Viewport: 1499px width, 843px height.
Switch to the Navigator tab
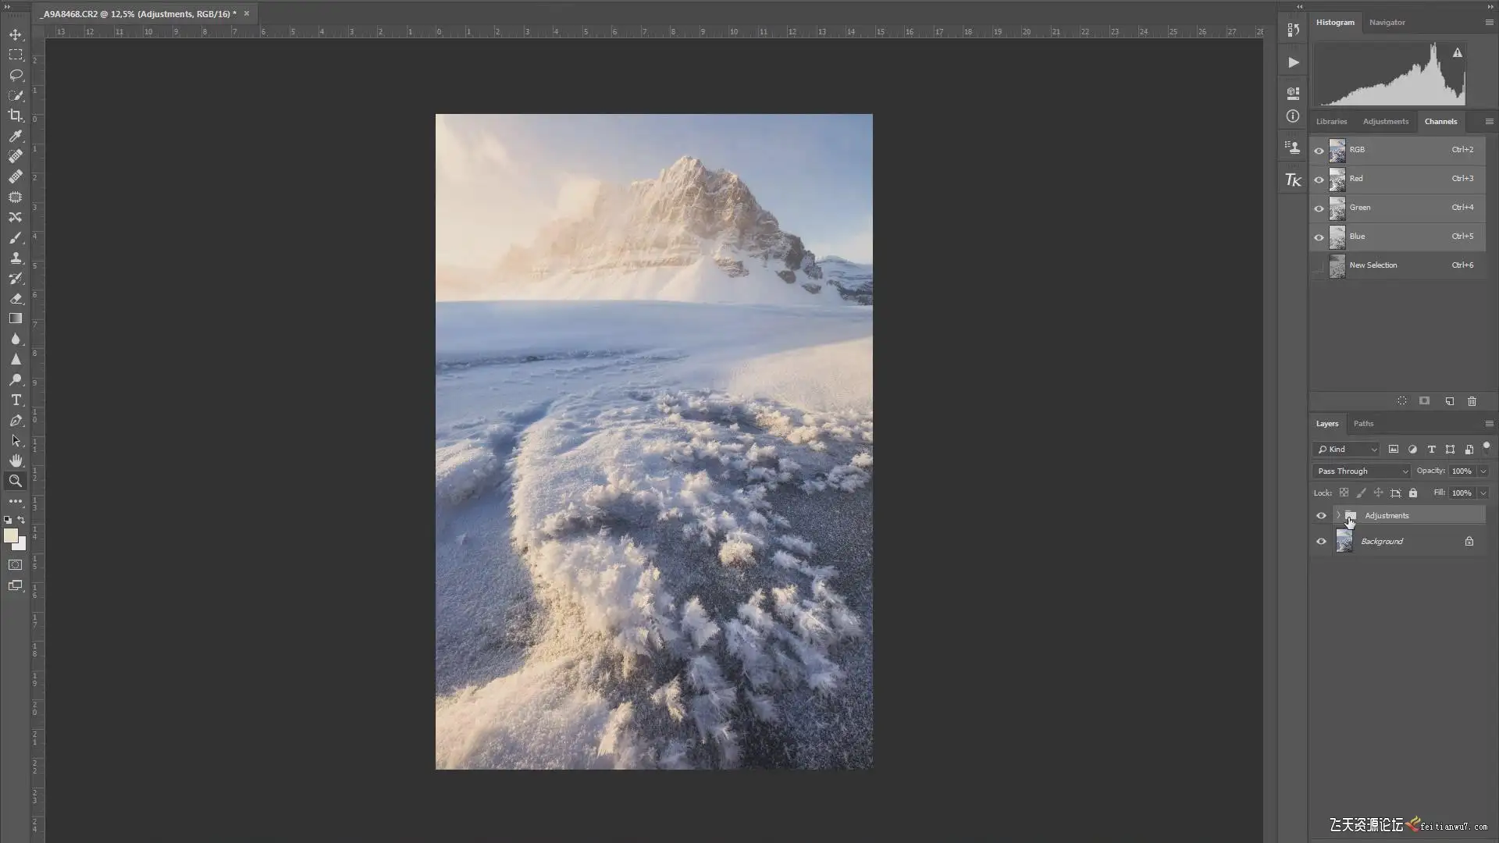click(x=1387, y=23)
